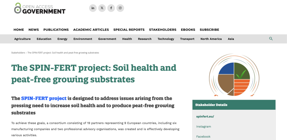Select Academic Articles in main navigation

[91, 30]
